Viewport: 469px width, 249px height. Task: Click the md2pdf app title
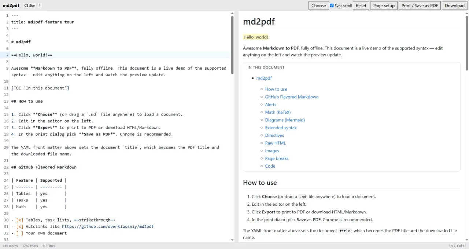click(11, 6)
